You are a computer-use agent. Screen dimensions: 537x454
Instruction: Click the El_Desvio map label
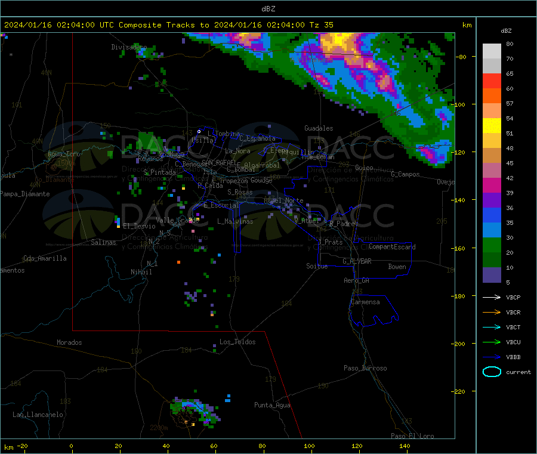pyautogui.click(x=139, y=226)
